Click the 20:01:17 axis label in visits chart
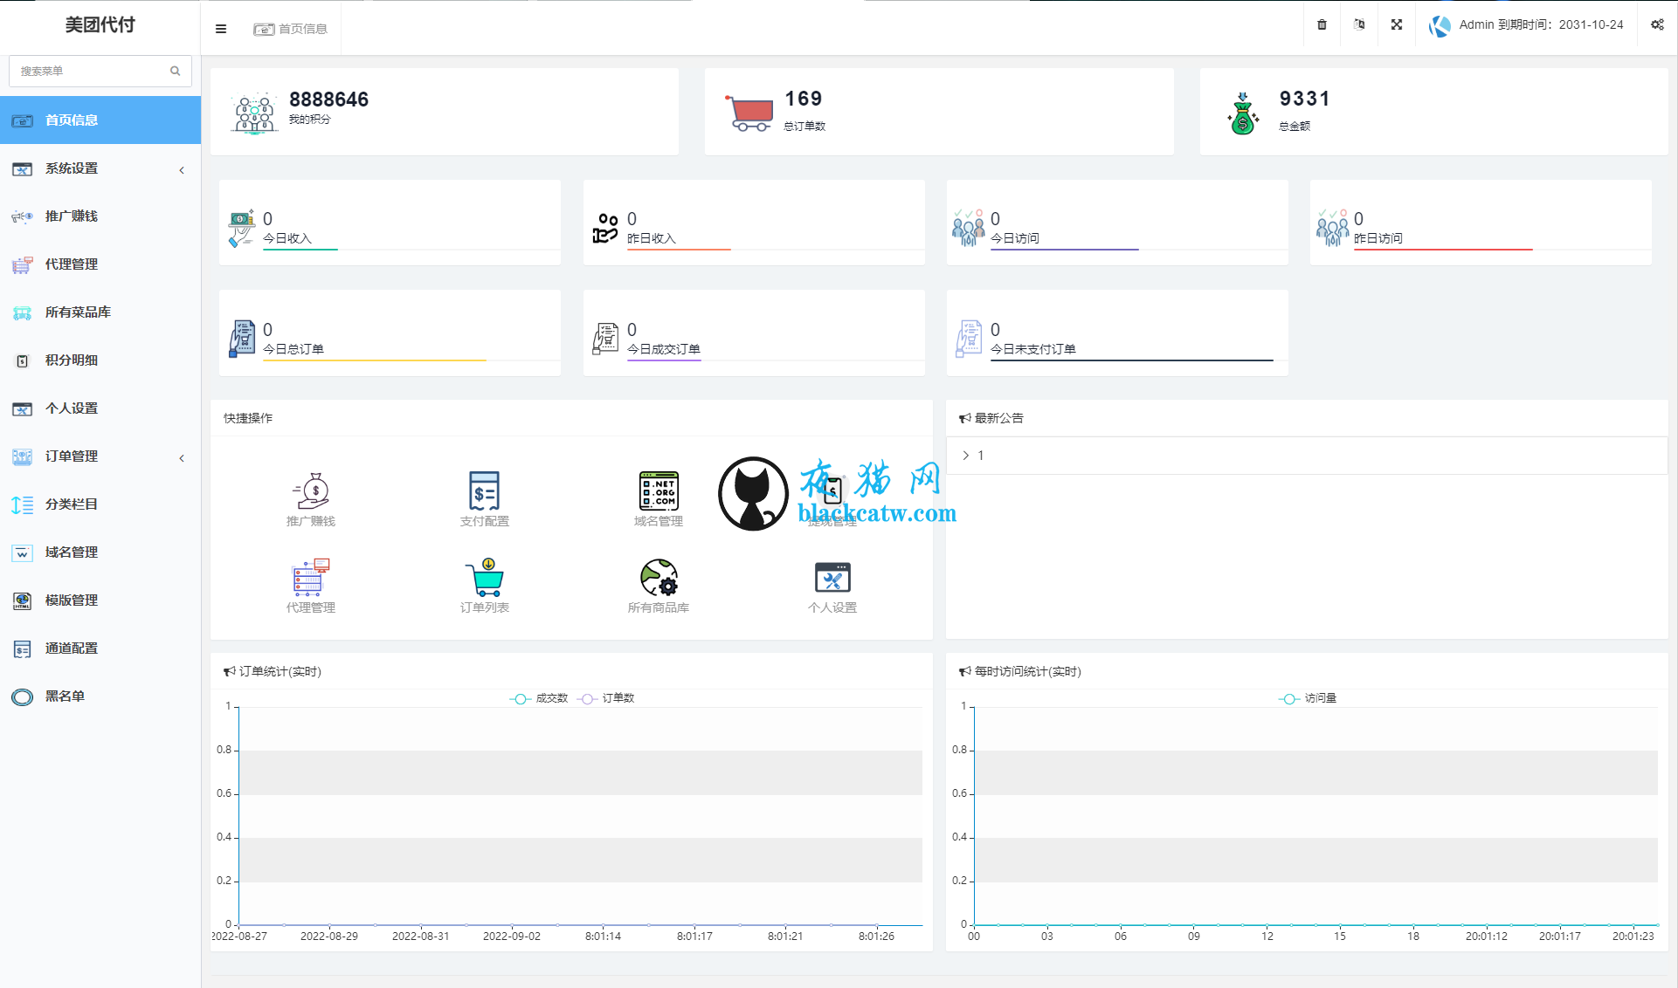Screen dimensions: 1678x988 point(1560,936)
